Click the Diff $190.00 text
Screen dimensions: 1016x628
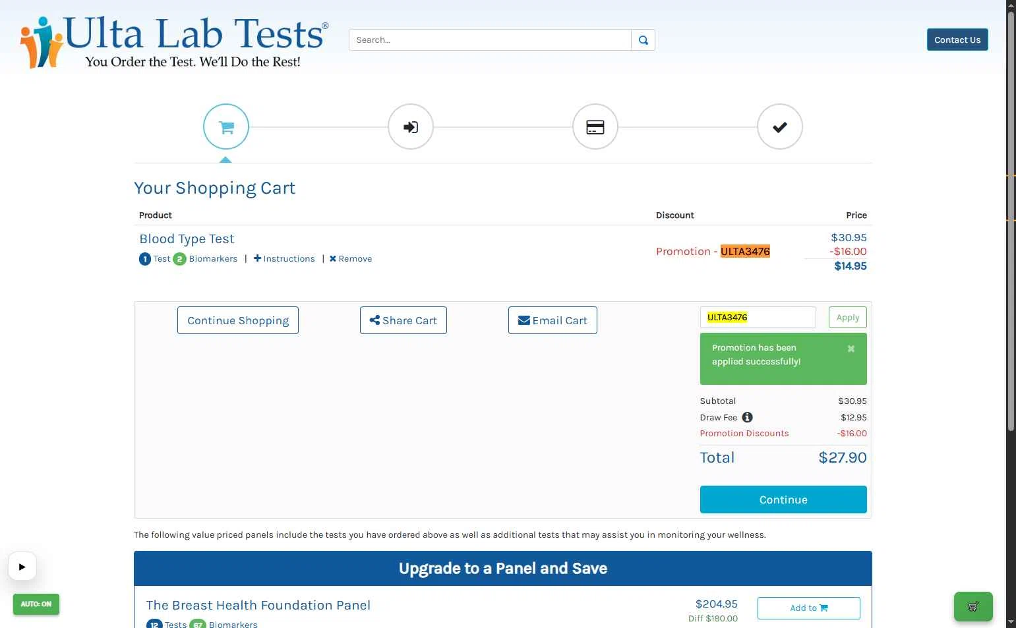[x=713, y=619]
